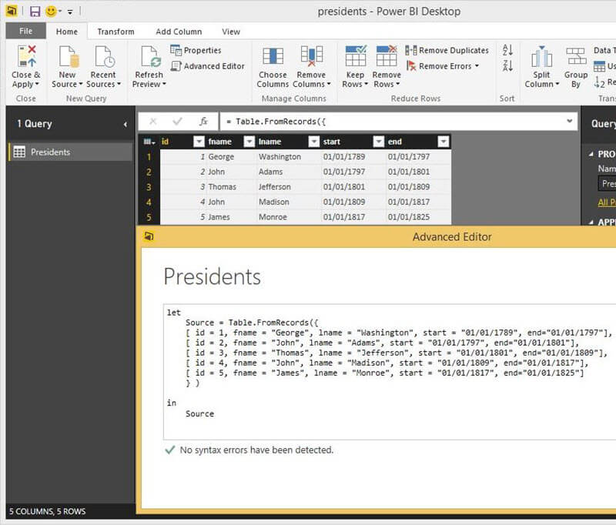Switch to the Home tab
The width and height of the screenshot is (616, 525).
pos(67,32)
